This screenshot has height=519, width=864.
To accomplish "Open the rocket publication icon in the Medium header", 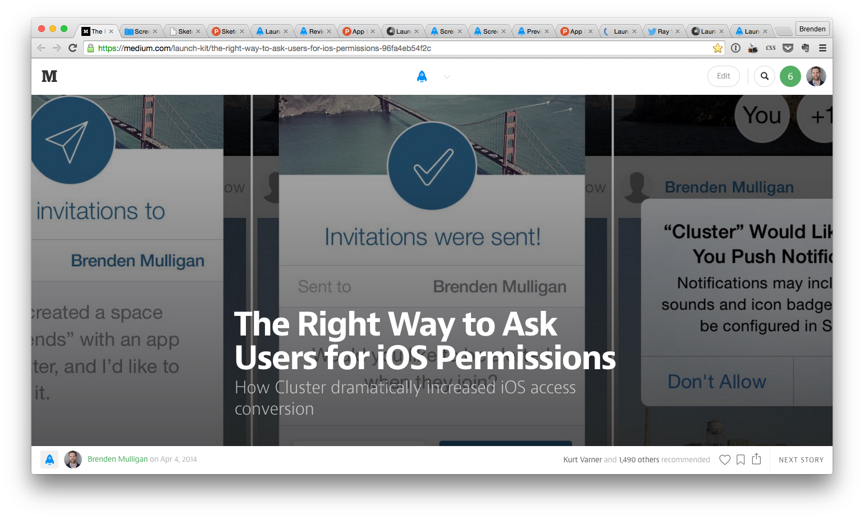I will [x=422, y=76].
